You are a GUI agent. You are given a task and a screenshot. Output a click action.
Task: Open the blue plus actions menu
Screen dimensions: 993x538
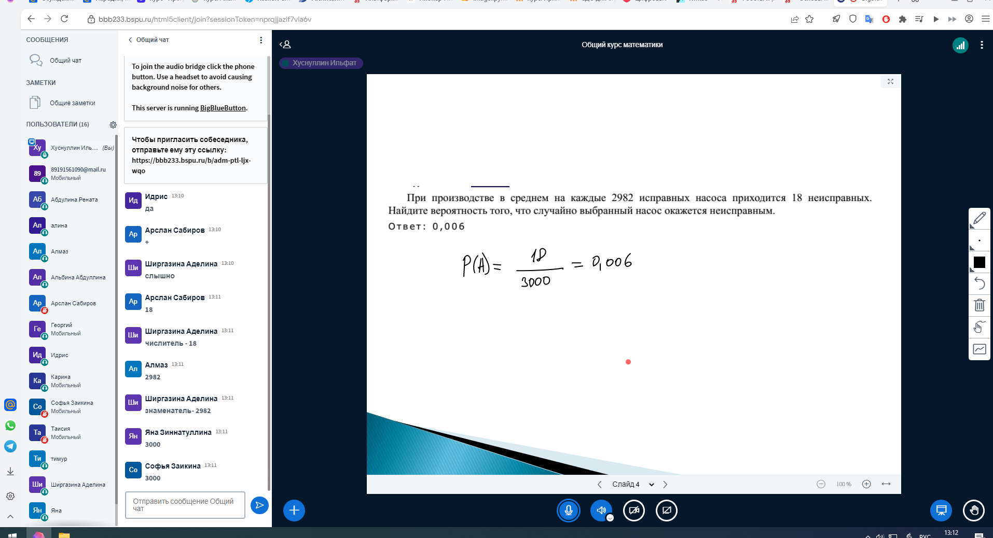(294, 511)
